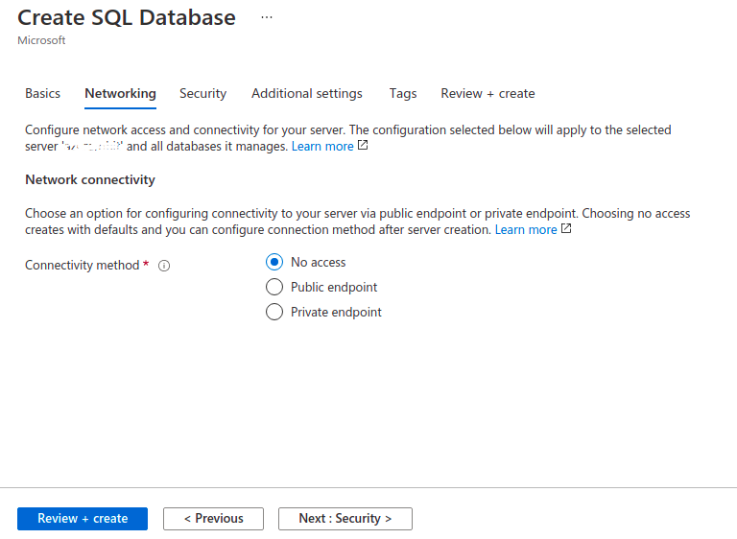The height and width of the screenshot is (539, 737).
Task: Open the ellipsis menu beside Create SQL Database
Action: (x=267, y=17)
